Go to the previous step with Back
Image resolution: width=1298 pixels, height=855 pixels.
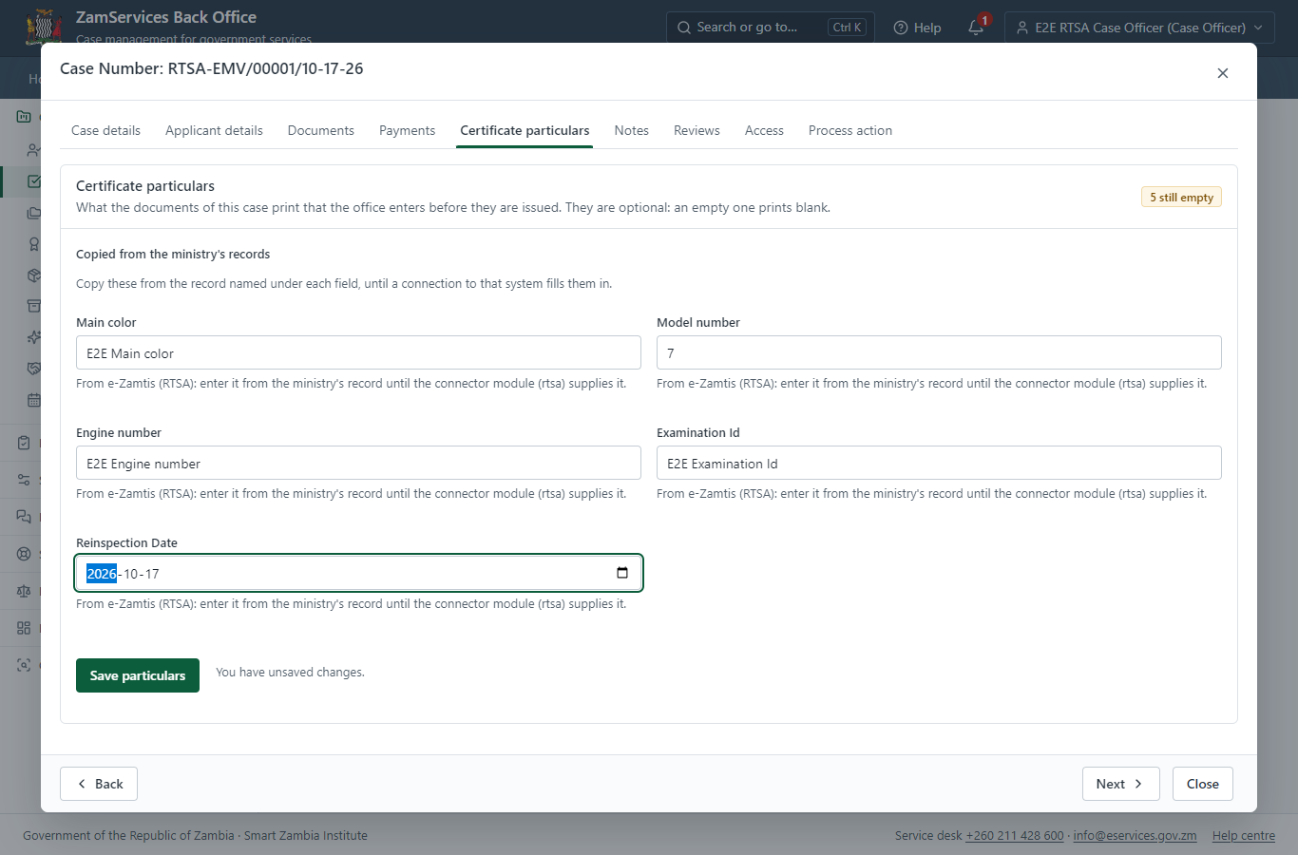(99, 784)
